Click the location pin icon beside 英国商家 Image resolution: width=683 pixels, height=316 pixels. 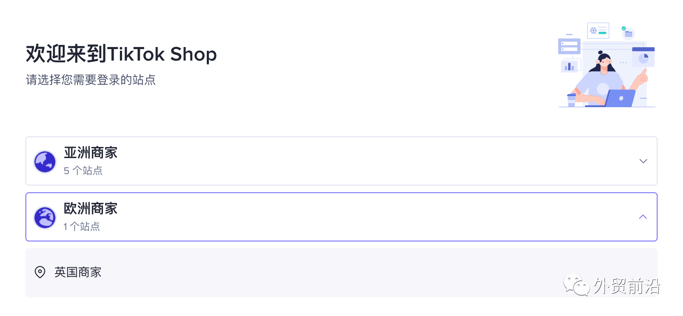pyautogui.click(x=40, y=272)
